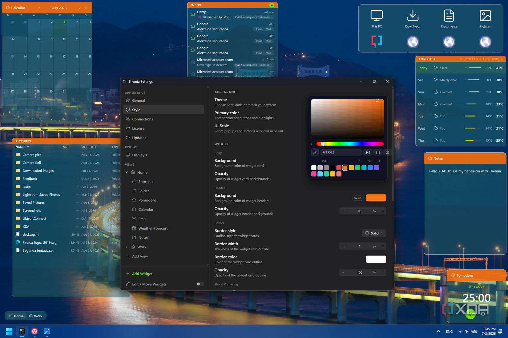This screenshot has width=508, height=338.
Task: Select Today row in Forecast widget
Action: point(461,68)
